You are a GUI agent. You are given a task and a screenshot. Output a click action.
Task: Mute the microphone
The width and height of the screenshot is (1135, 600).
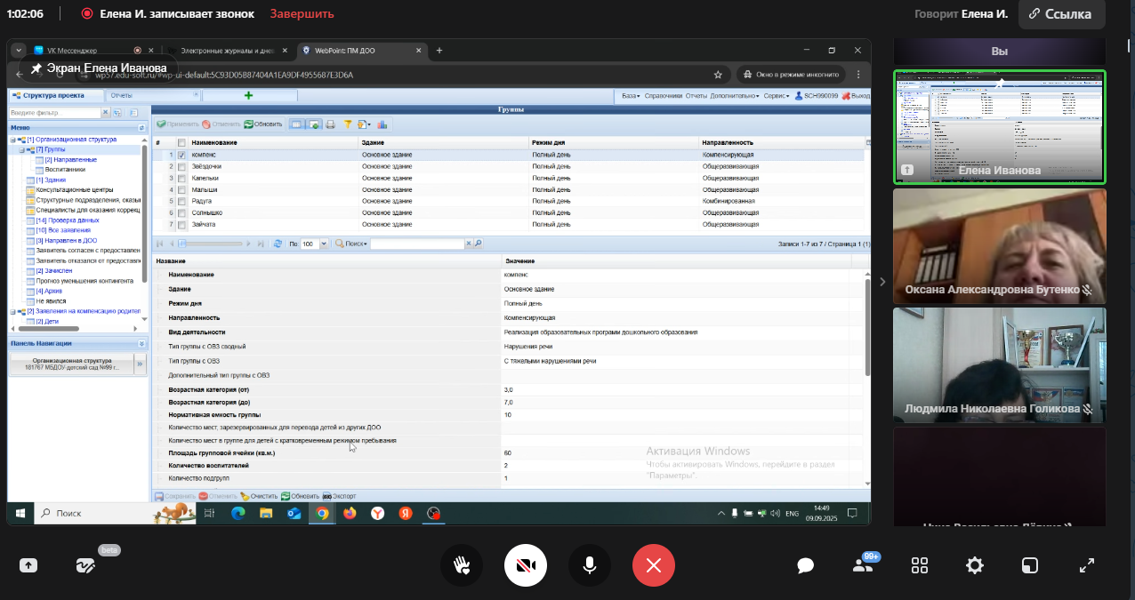coord(590,565)
